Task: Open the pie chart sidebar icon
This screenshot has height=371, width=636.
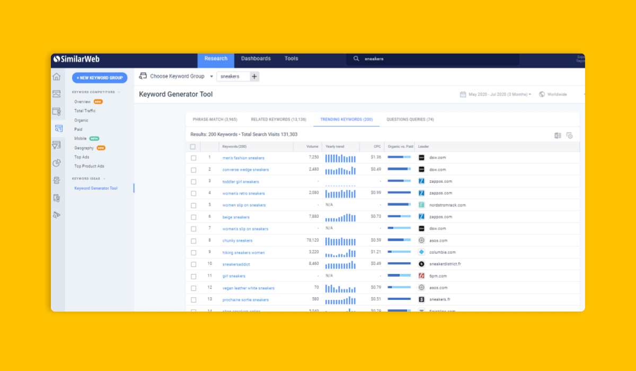Action: coord(57,163)
